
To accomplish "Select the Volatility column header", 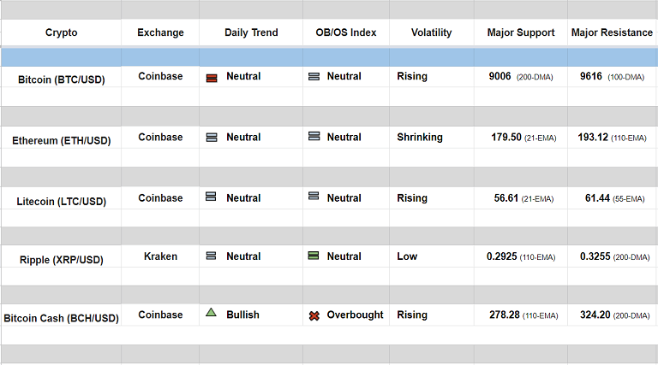I will [x=431, y=33].
